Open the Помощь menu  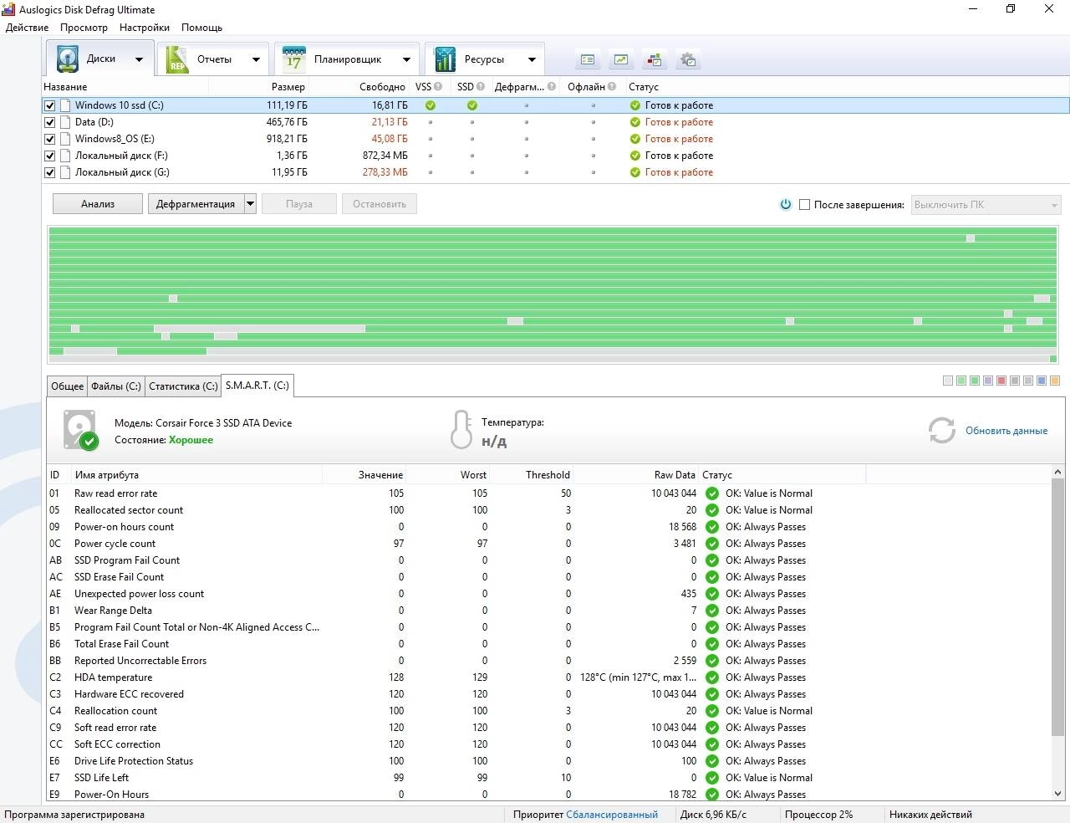pos(201,28)
